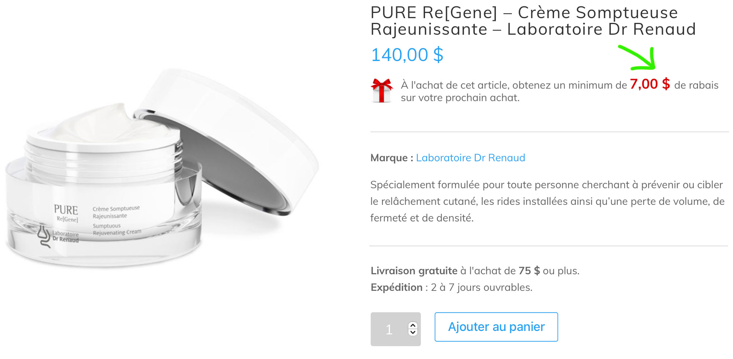
Task: Click the Laboratoire Dr Renaud logo on jar
Action: tap(58, 236)
